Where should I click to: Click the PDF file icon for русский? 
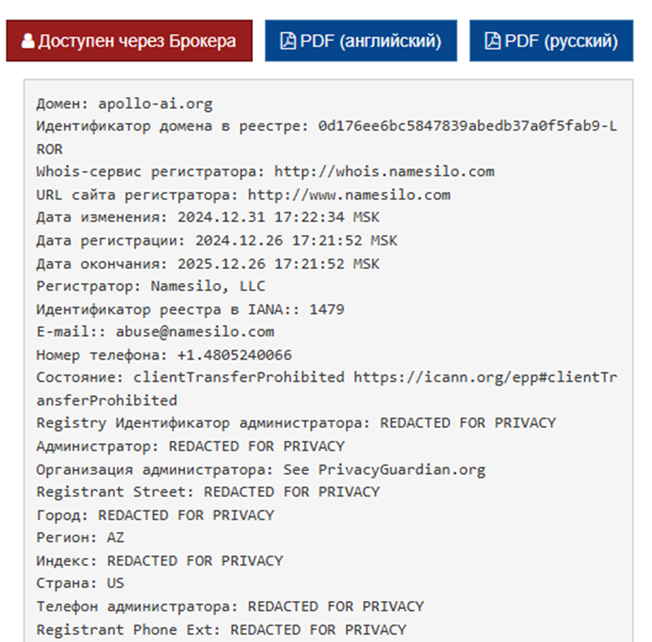(x=492, y=41)
